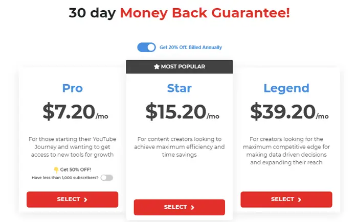The width and height of the screenshot is (358, 222).
Task: Click the Most Popular banner
Action: pos(179,66)
